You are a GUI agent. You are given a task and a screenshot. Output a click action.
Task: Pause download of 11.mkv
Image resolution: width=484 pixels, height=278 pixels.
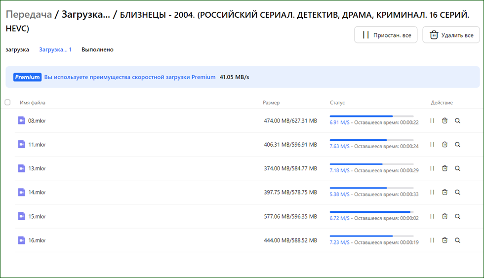[432, 144]
